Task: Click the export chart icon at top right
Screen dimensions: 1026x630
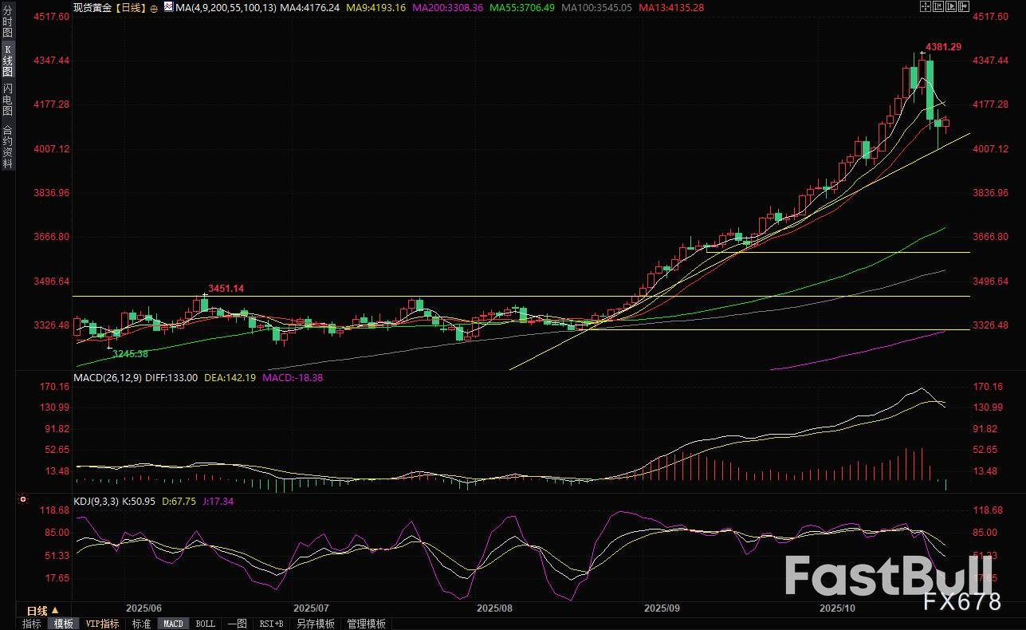Action: (965, 6)
